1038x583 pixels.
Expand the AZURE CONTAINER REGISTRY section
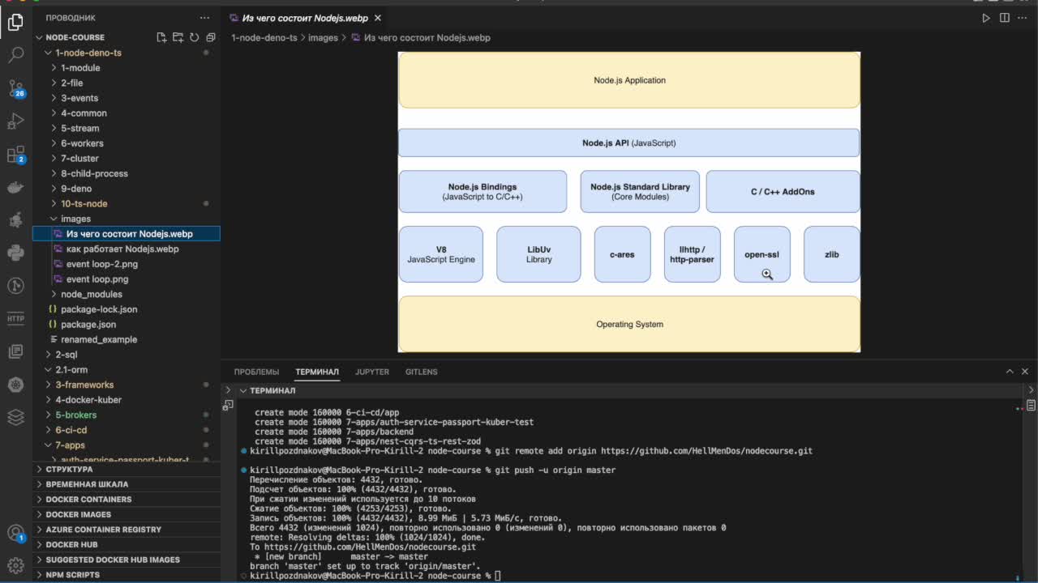tap(127, 530)
